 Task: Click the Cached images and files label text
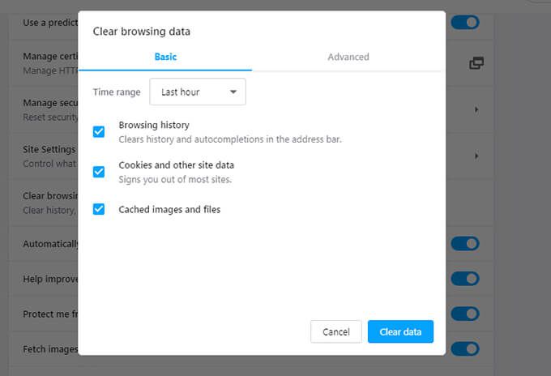[169, 209]
